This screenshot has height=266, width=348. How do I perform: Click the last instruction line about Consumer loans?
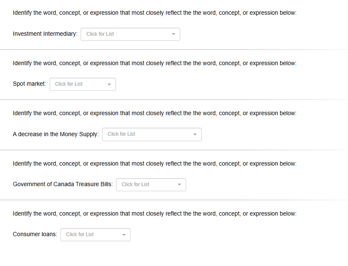click(155, 213)
